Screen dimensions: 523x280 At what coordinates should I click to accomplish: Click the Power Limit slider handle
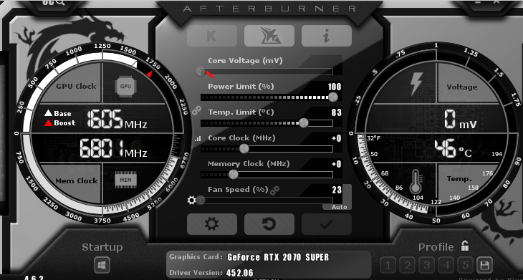pyautogui.click(x=332, y=97)
